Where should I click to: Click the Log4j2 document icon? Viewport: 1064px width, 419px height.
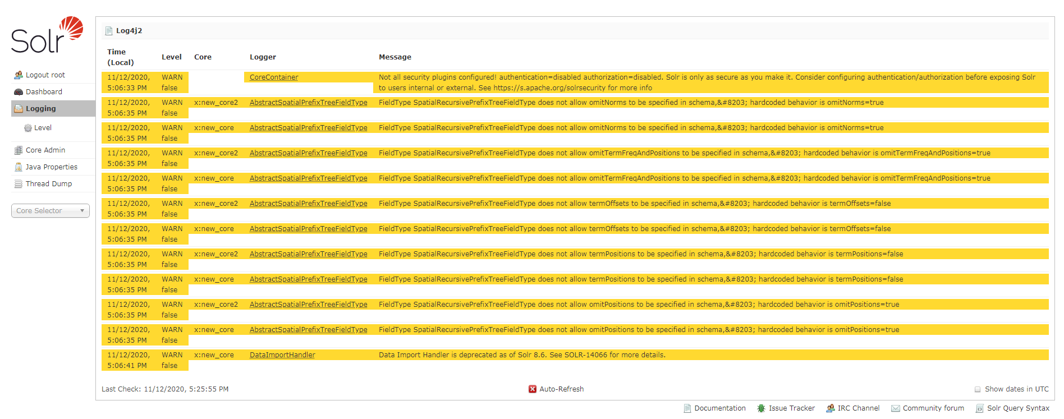pos(109,31)
